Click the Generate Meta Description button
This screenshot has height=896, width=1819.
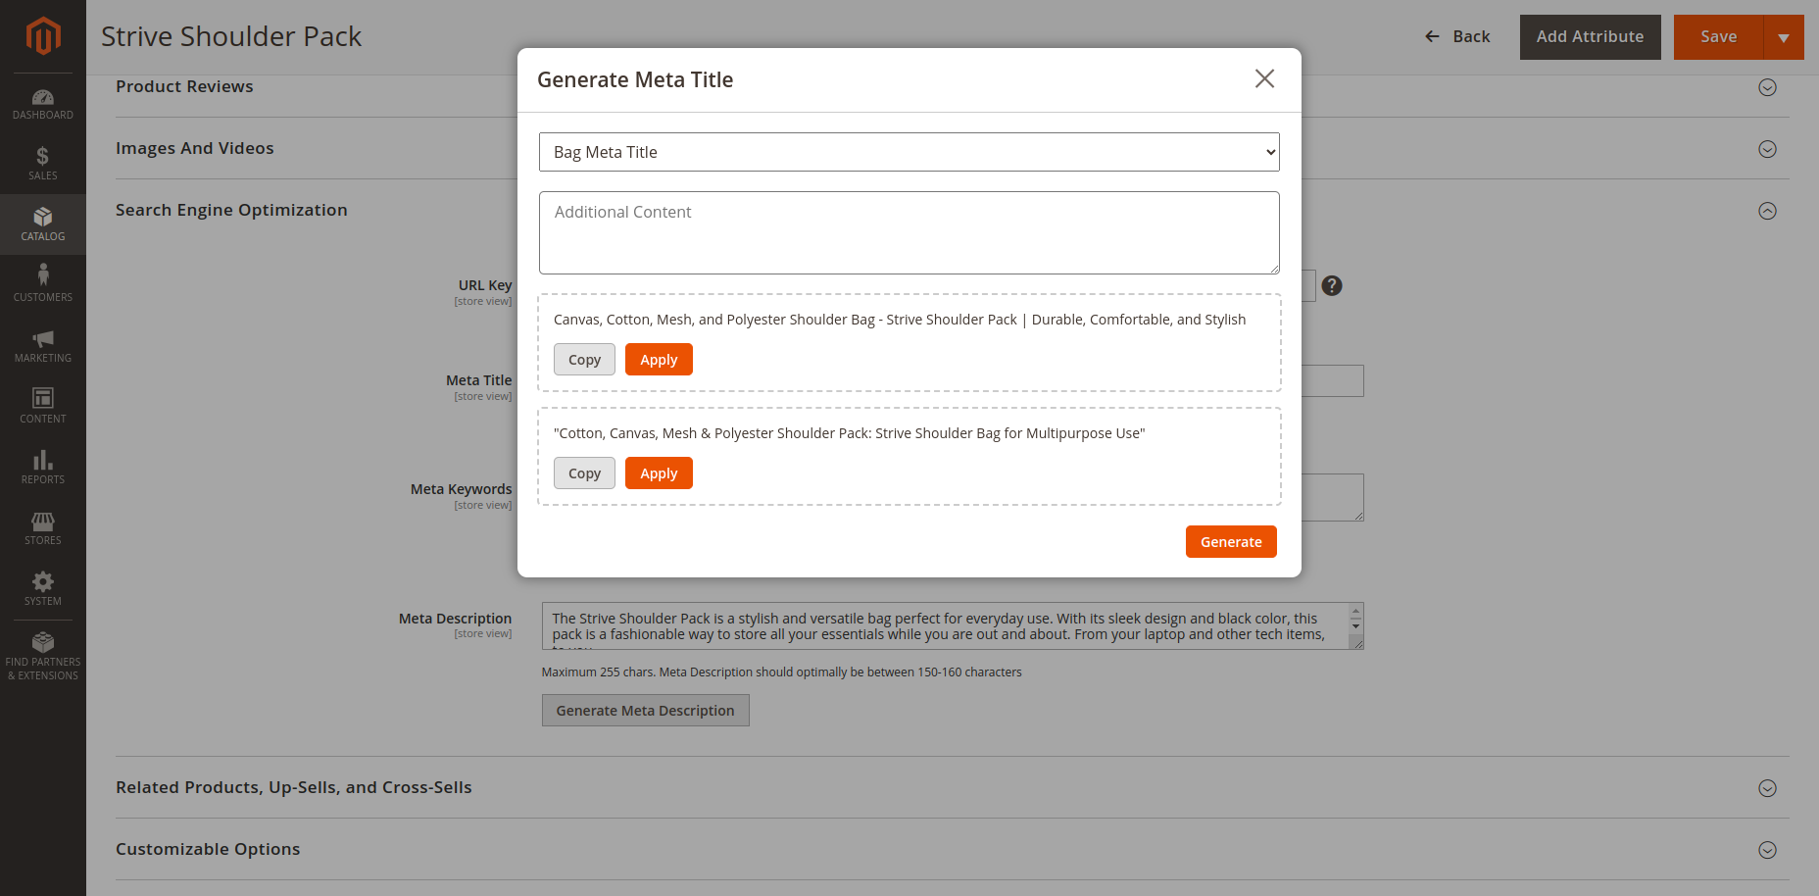coord(645,710)
